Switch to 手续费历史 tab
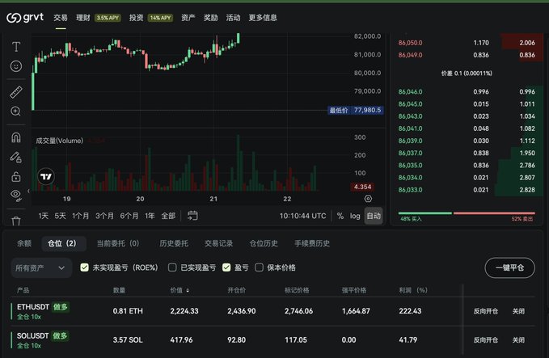Image resolution: width=549 pixels, height=358 pixels. point(312,243)
